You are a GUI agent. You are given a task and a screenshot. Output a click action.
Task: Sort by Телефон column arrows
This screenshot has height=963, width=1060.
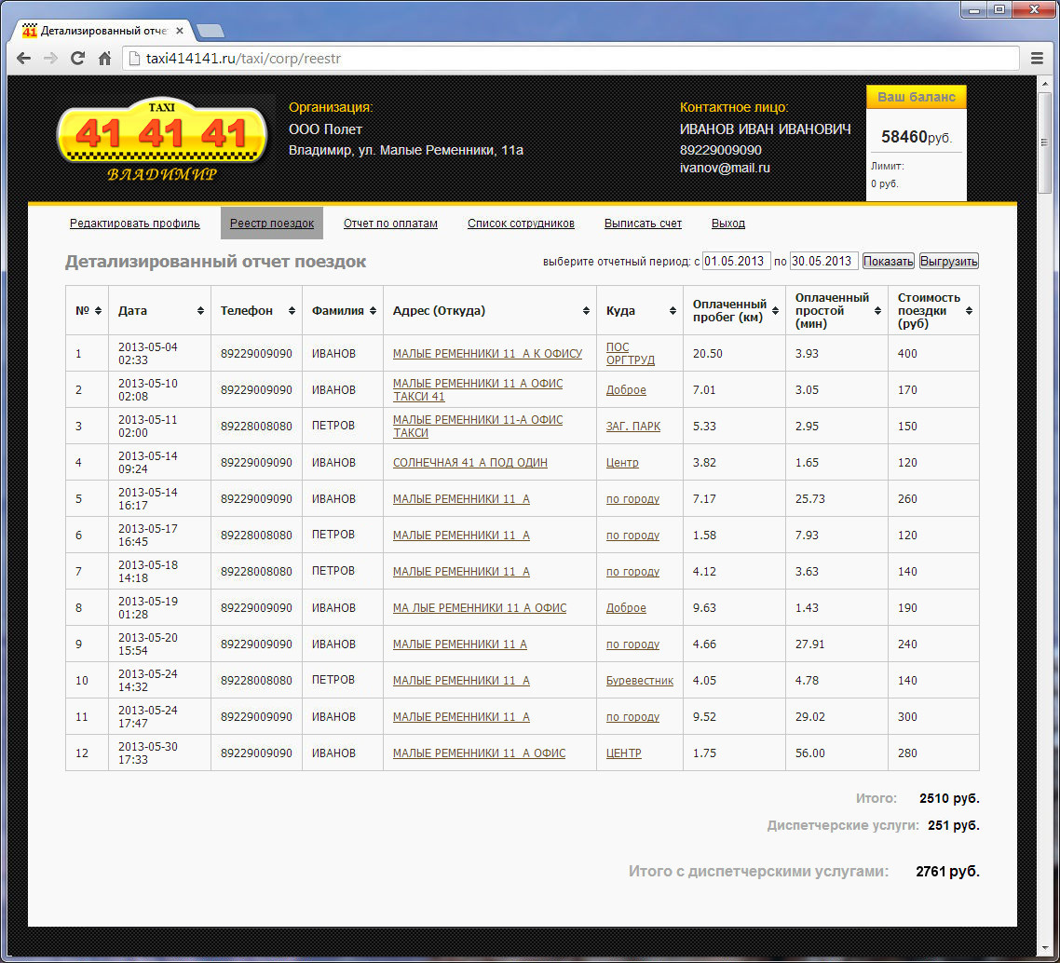(292, 311)
